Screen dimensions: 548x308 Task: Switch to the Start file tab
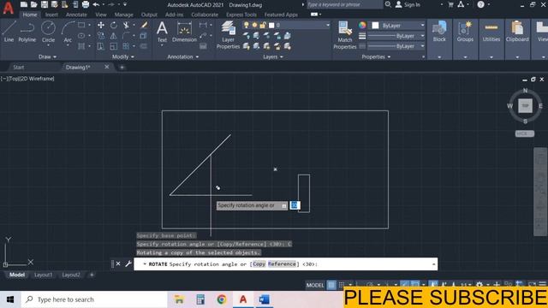(19, 67)
